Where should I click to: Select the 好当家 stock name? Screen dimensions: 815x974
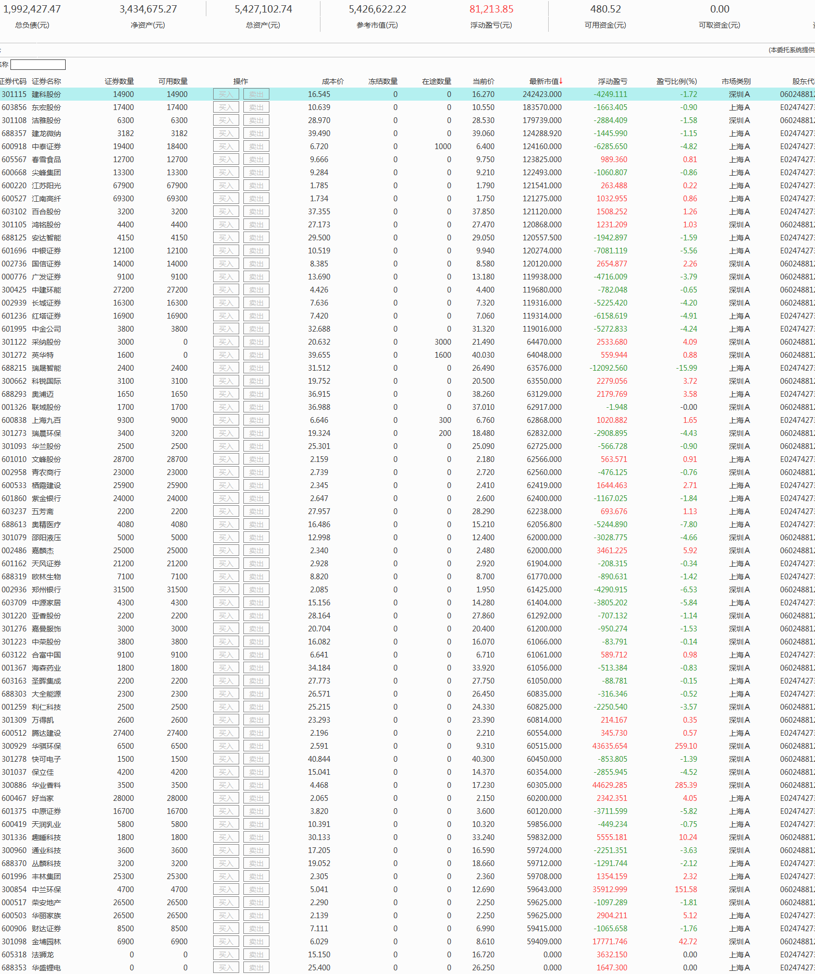(43, 798)
